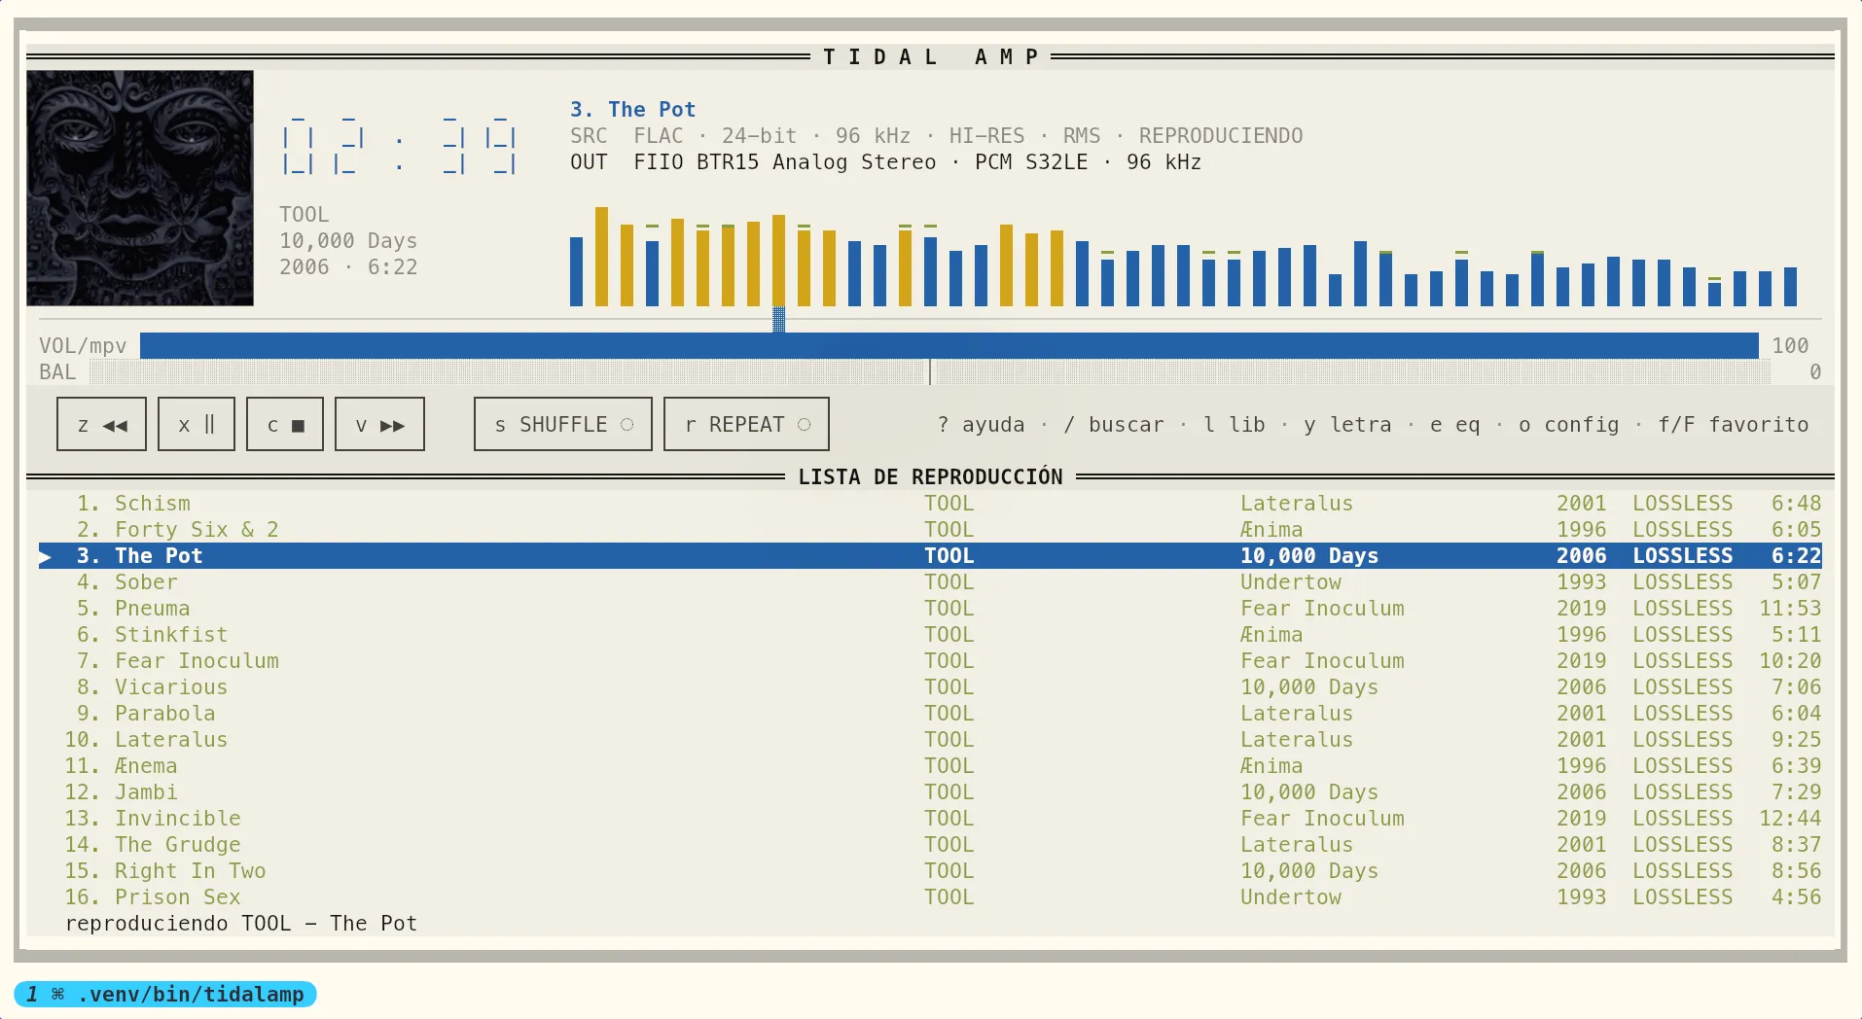This screenshot has height=1019, width=1862.
Task: Pause playback using the x button
Action: pos(197,424)
